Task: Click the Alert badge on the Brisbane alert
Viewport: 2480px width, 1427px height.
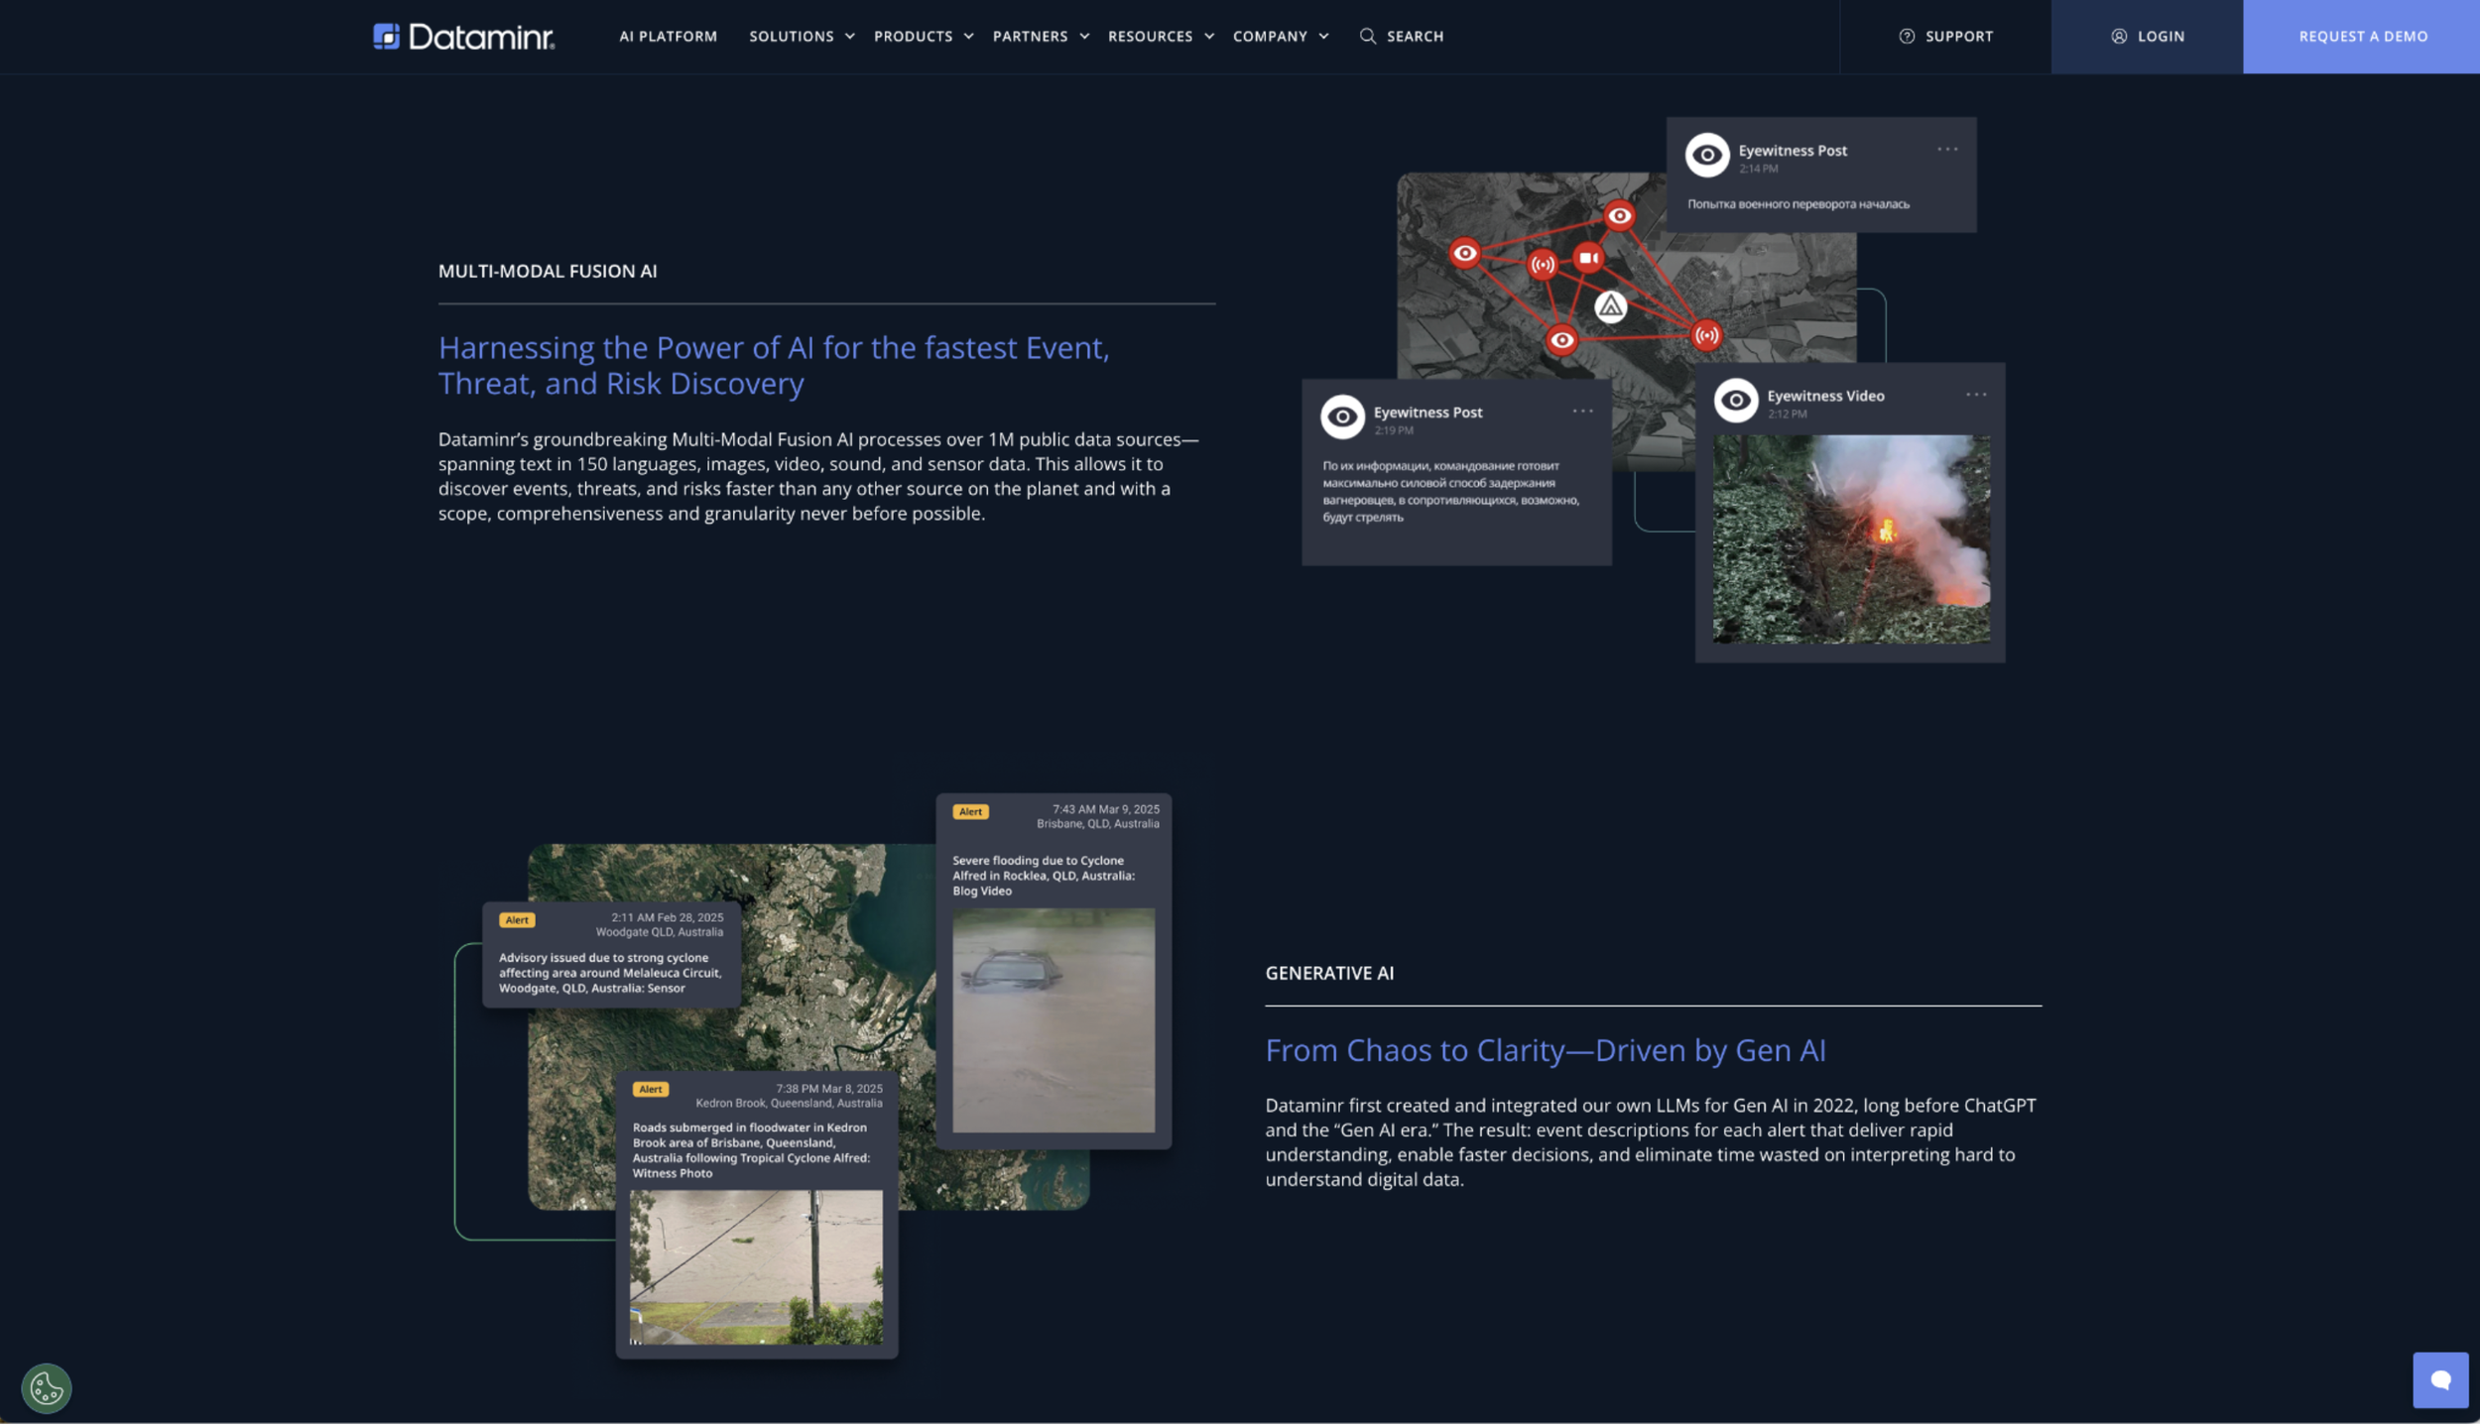Action: coord(970,812)
